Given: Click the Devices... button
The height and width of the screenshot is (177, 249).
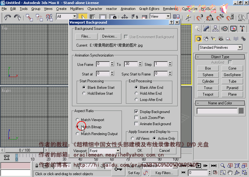Looking at the screenshot, I should [x=110, y=36].
